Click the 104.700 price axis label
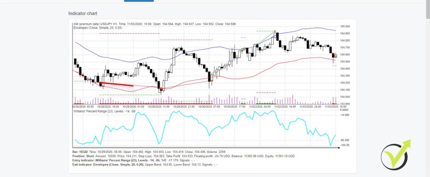Viewport: 430px width, 177px height. pyautogui.click(x=344, y=48)
